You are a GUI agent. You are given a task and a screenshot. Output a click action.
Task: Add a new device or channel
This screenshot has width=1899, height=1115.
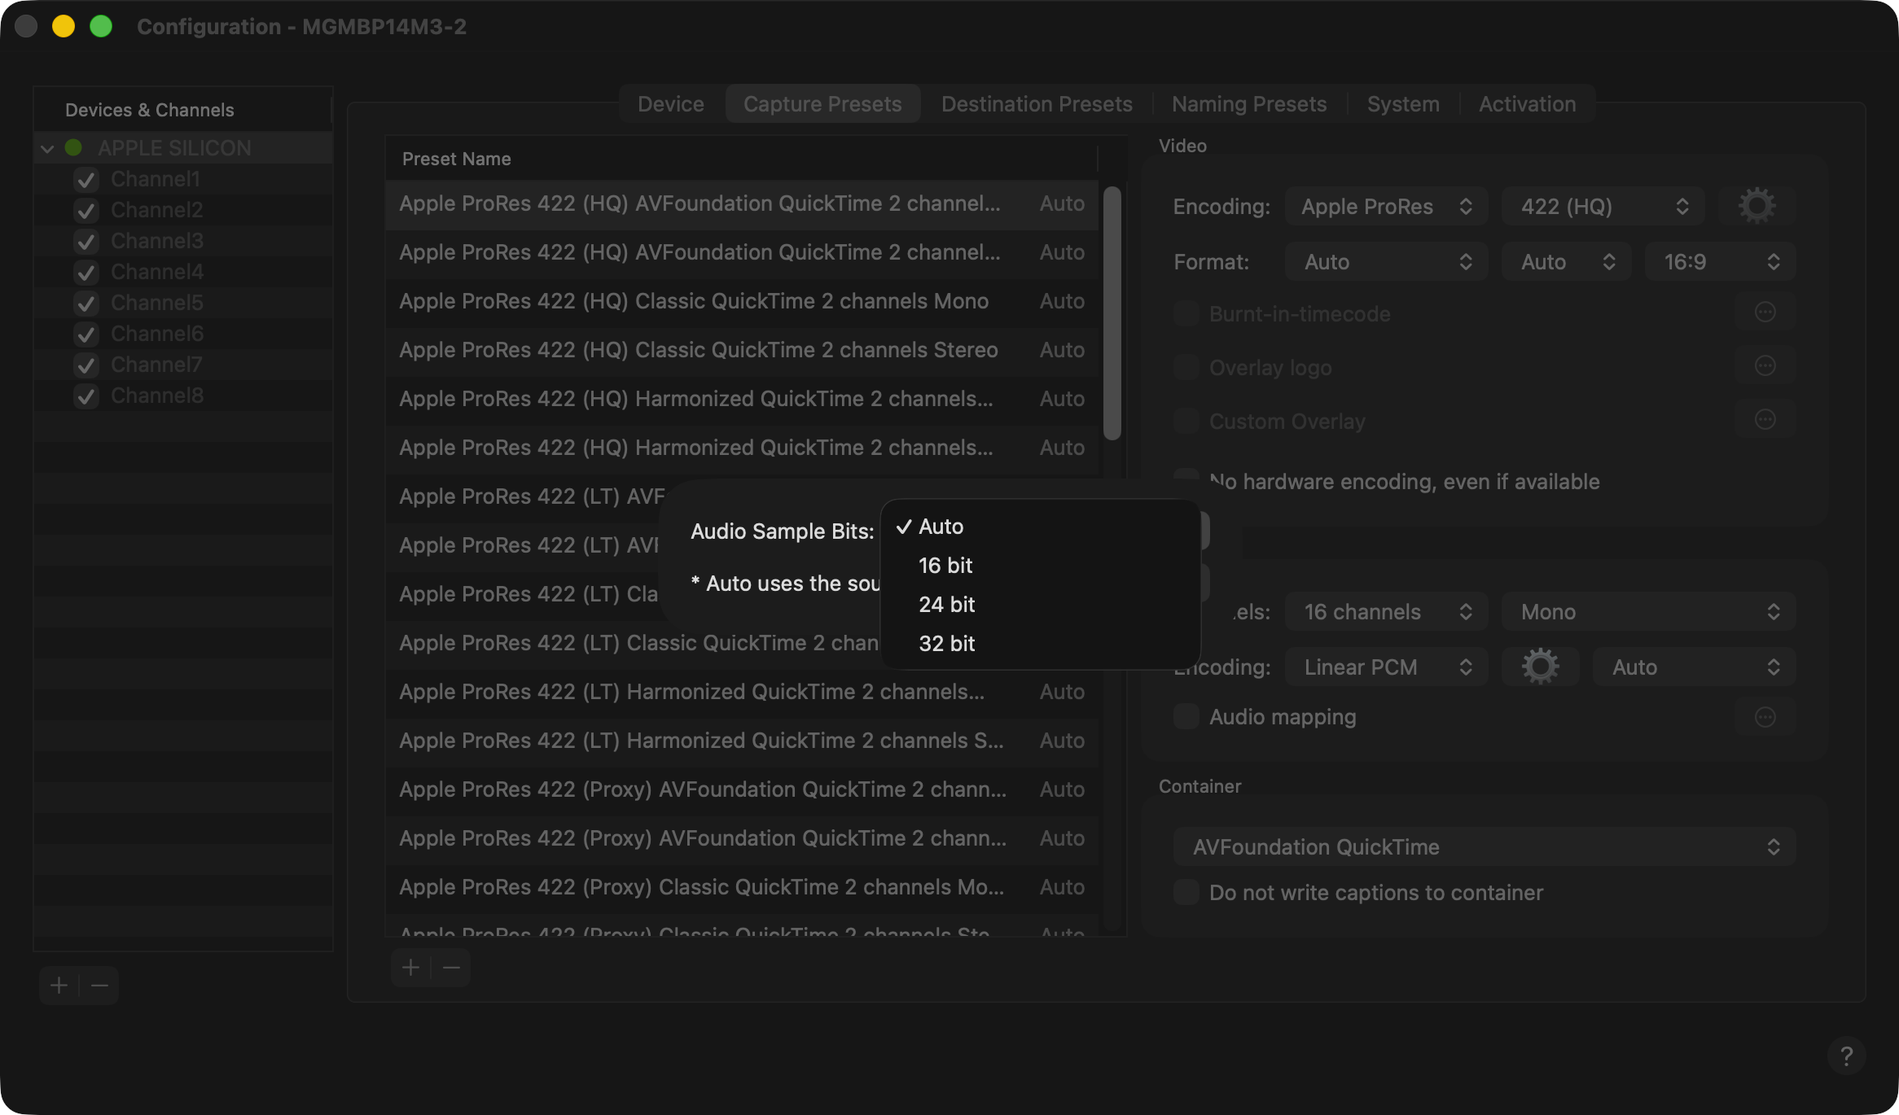[x=59, y=986]
